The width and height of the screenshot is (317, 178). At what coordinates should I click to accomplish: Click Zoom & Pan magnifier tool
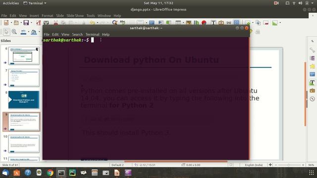pos(14,32)
